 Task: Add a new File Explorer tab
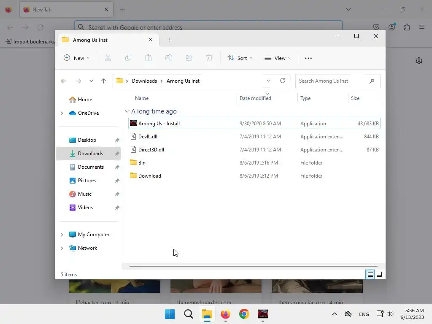170,40
